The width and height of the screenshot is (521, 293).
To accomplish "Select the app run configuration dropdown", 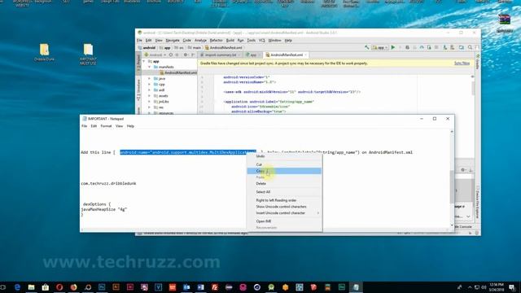I will [380, 47].
